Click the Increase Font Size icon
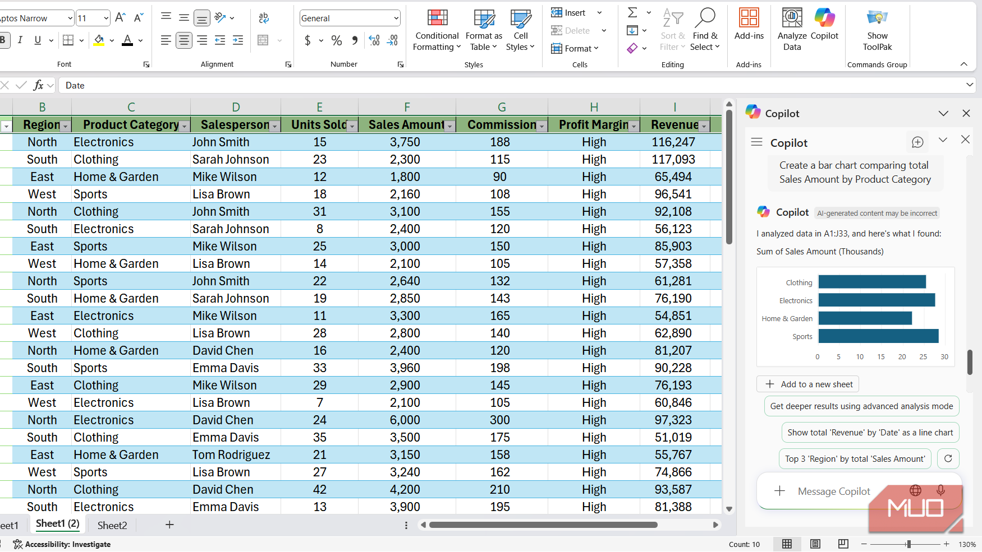This screenshot has height=552, width=982. (120, 18)
